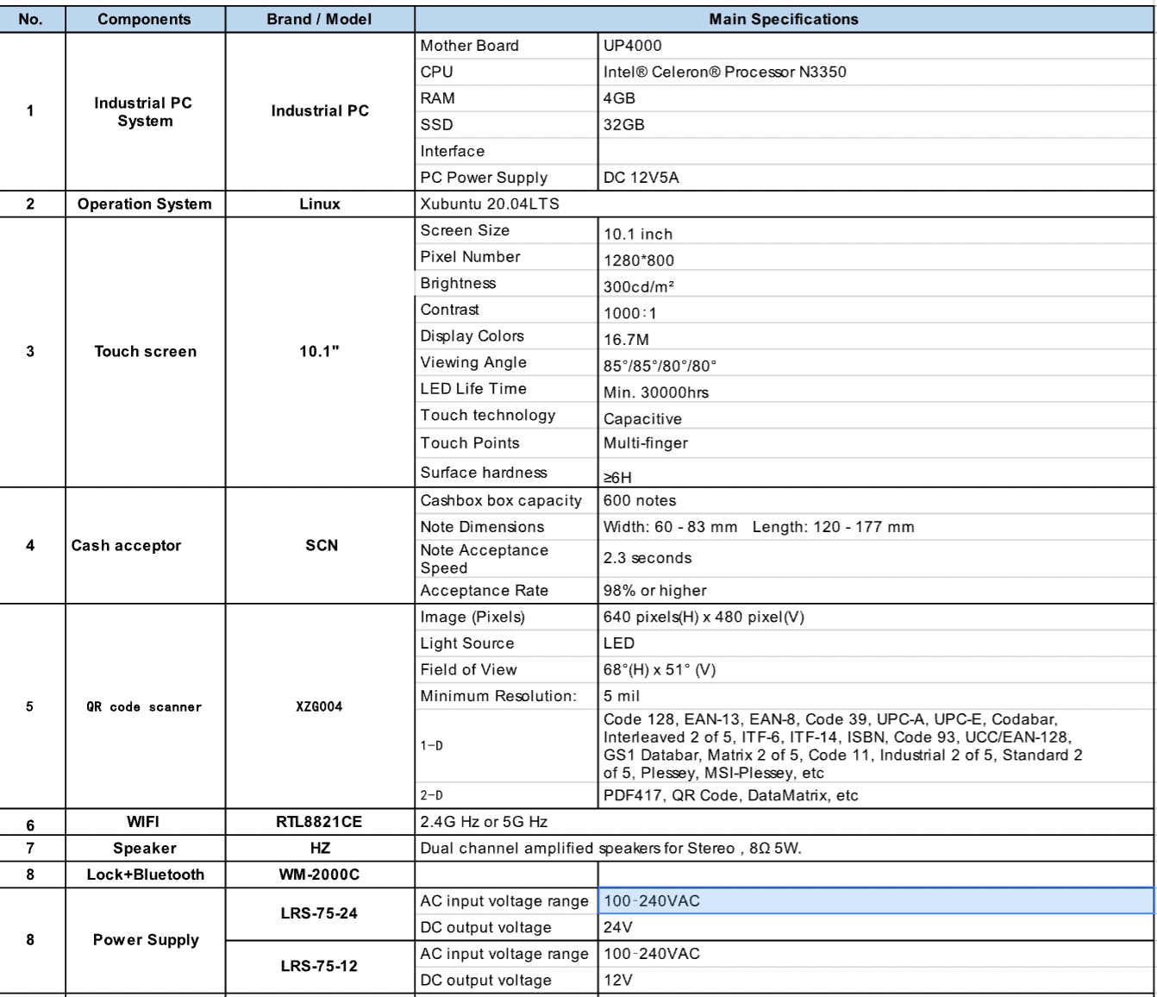
Task: Select the '5 mil' minimum resolution cell
Action: 876,696
